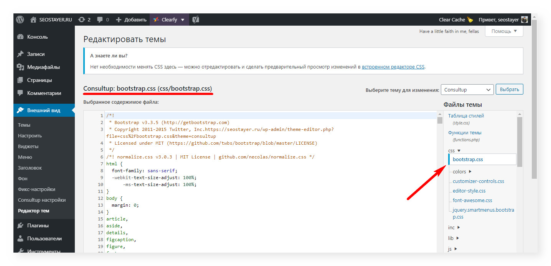Viewport: 551px width, 266px height.
Task: Click code line 8 font-family: sans-serif
Action: pyautogui.click(x=145, y=171)
